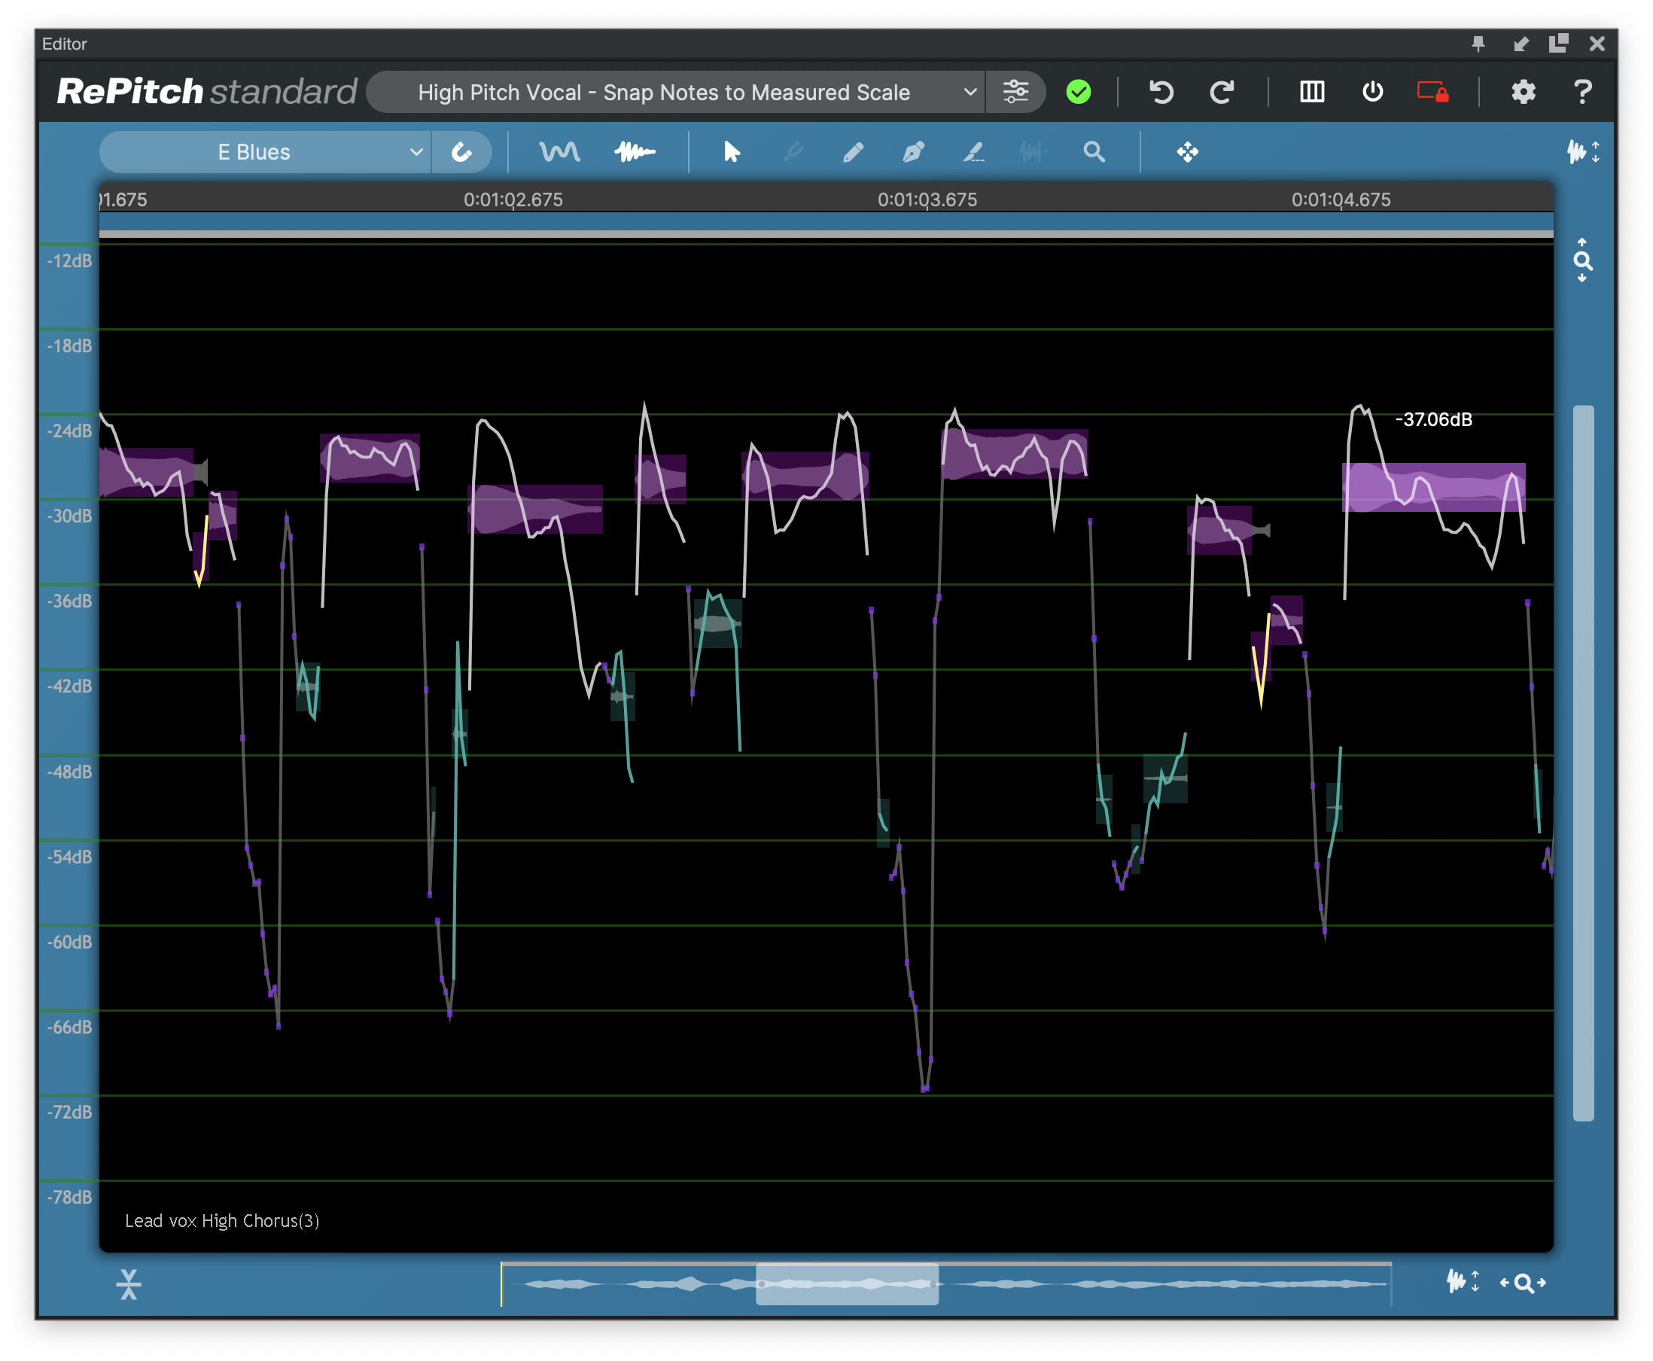The width and height of the screenshot is (1653, 1361).
Task: Click the green approve checkmark button
Action: click(x=1079, y=92)
